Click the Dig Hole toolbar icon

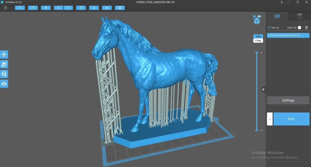point(120,8)
